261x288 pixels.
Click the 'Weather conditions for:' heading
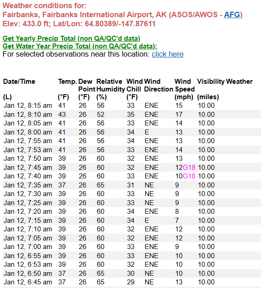click(45, 5)
